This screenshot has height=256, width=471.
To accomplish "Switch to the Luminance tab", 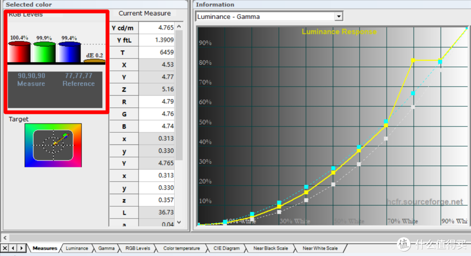I will (77, 248).
